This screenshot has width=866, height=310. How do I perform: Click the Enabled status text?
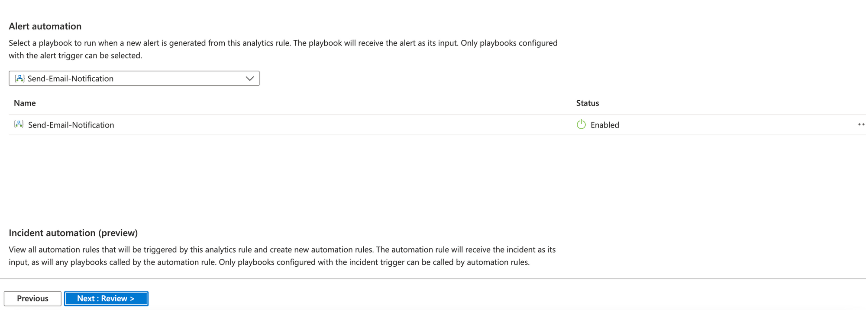(605, 125)
